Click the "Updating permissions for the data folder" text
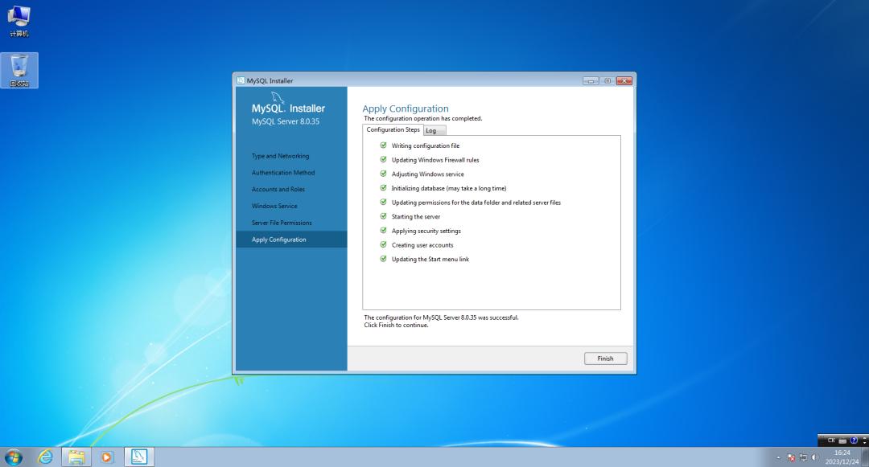869x467 pixels. 476,203
